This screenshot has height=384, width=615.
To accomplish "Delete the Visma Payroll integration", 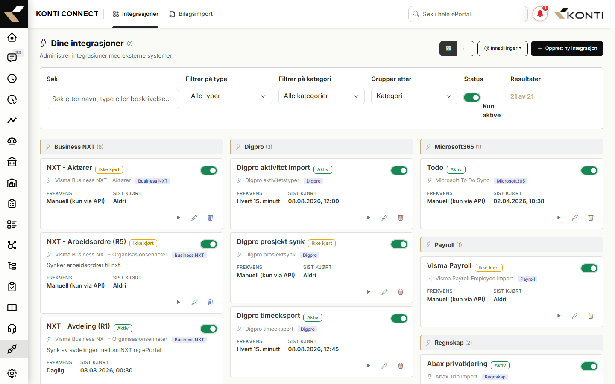I will (591, 316).
